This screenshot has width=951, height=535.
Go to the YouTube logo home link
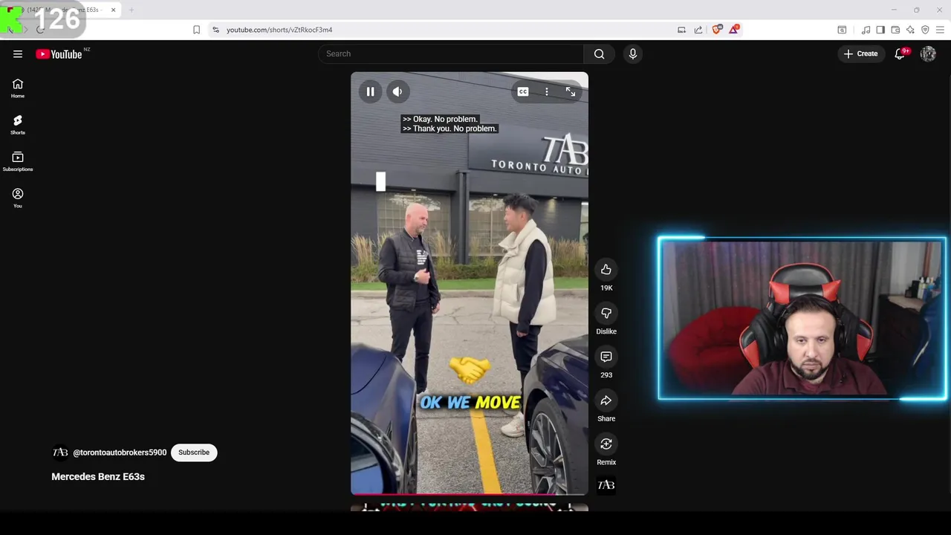(59, 53)
